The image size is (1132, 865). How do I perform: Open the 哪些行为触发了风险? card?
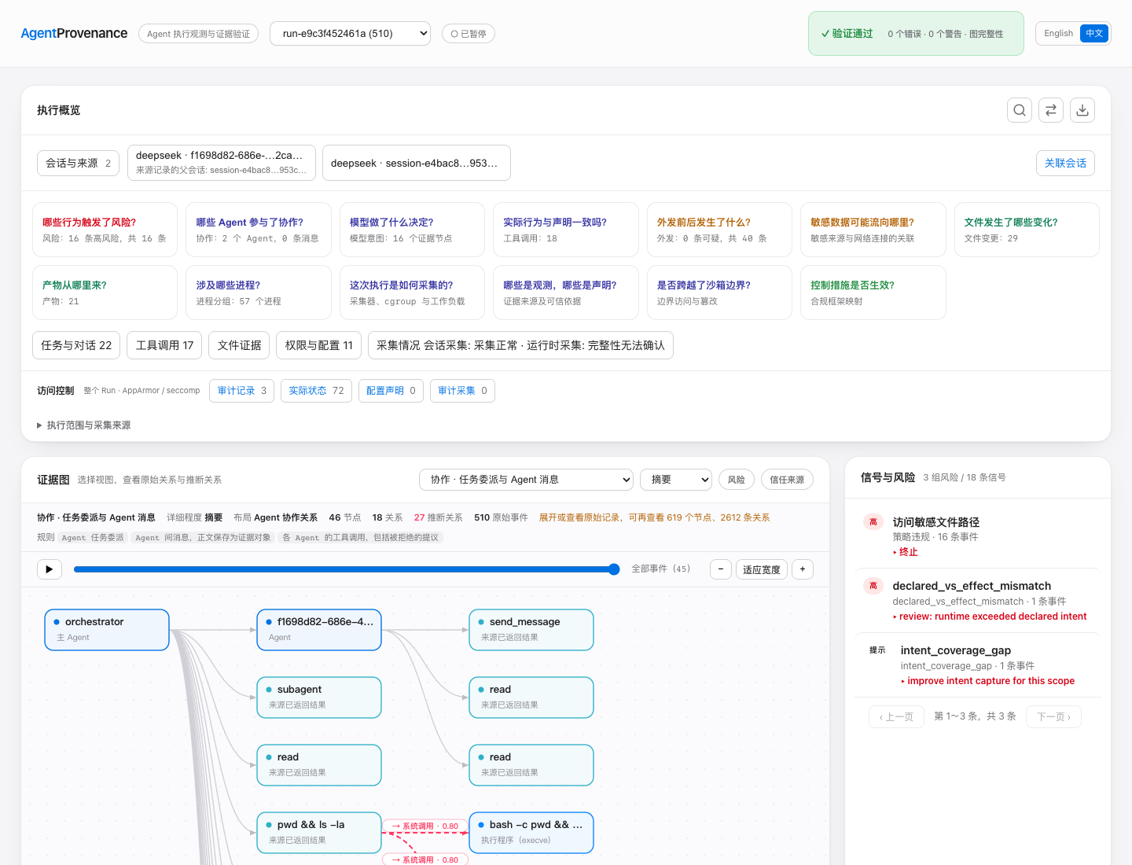point(105,230)
